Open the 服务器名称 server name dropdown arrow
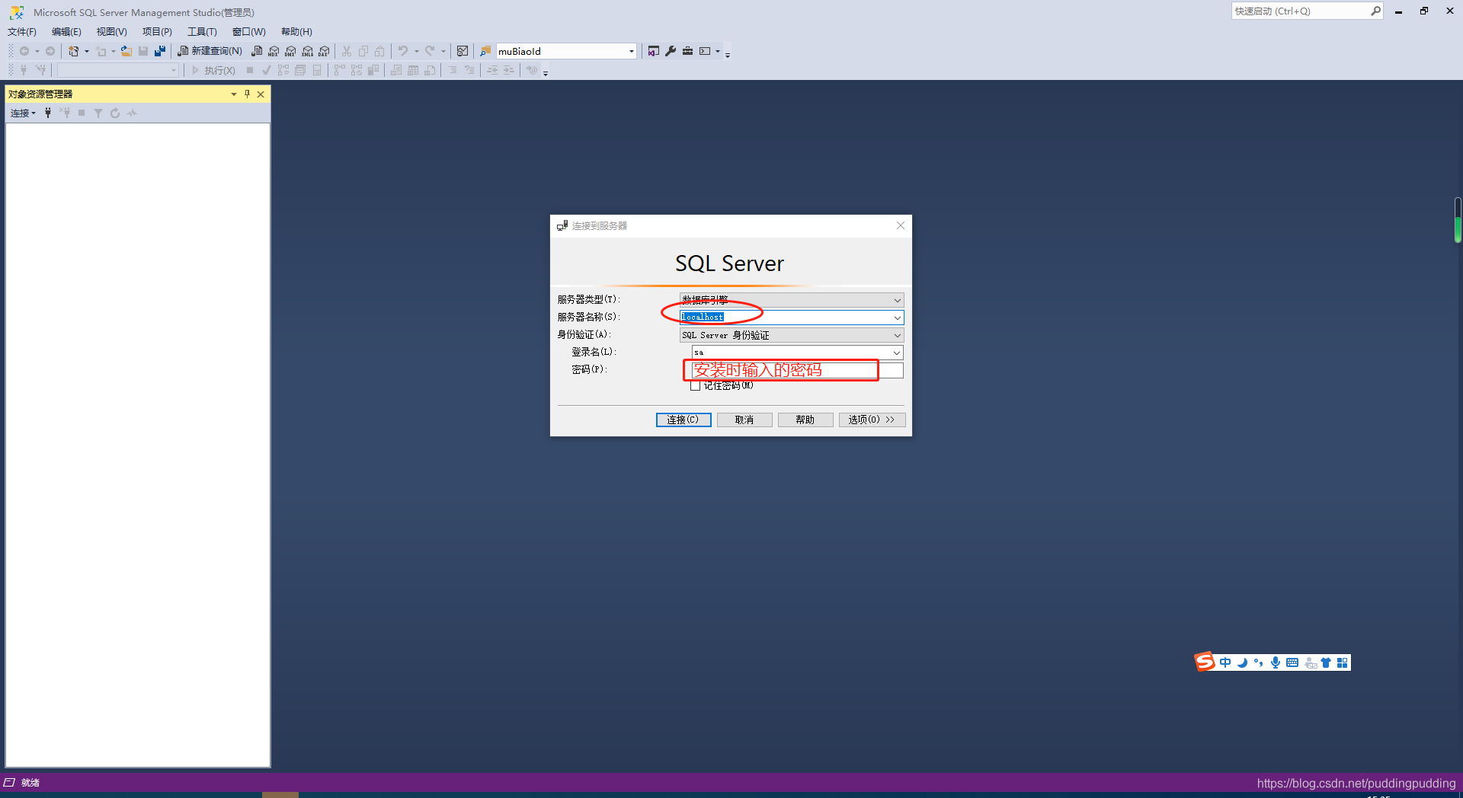The image size is (1463, 798). 897,318
